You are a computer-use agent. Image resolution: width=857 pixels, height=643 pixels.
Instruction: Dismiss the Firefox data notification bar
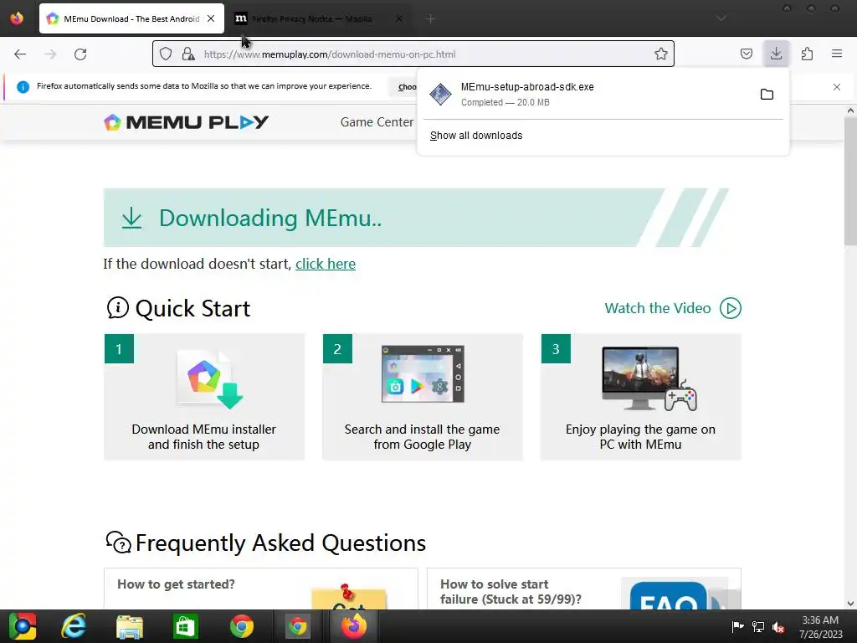point(837,87)
